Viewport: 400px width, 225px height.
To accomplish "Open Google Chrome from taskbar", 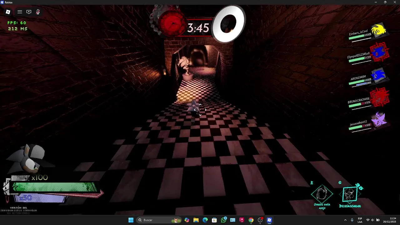I will (251, 220).
